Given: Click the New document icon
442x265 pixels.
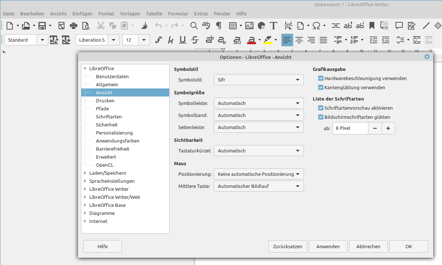Looking at the screenshot, I should tap(10, 26).
